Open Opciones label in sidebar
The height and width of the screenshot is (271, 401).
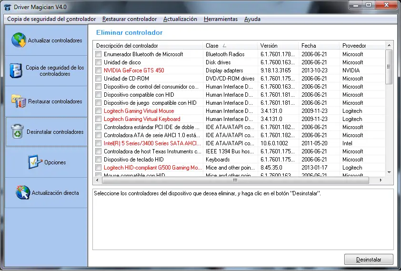click(55, 162)
